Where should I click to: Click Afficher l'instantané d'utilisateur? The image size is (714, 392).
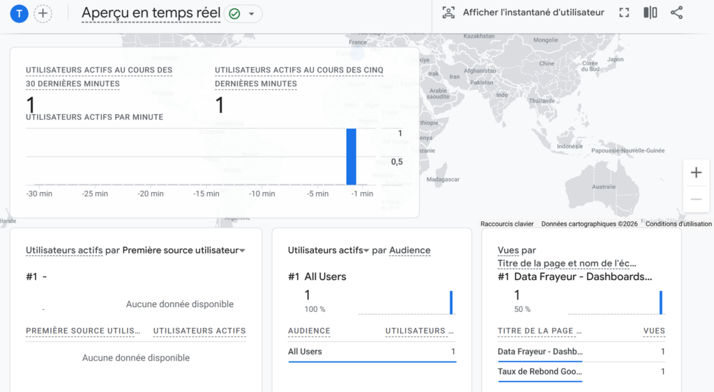point(533,13)
